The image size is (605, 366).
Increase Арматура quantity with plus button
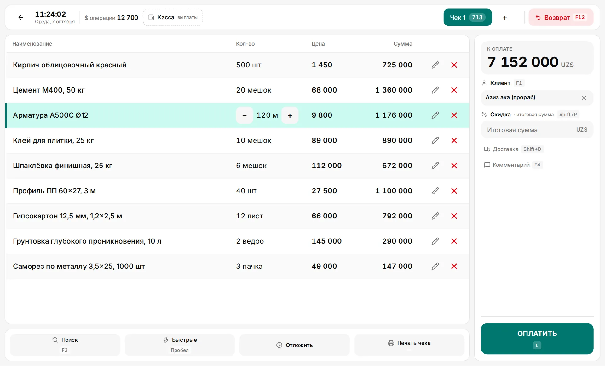290,115
